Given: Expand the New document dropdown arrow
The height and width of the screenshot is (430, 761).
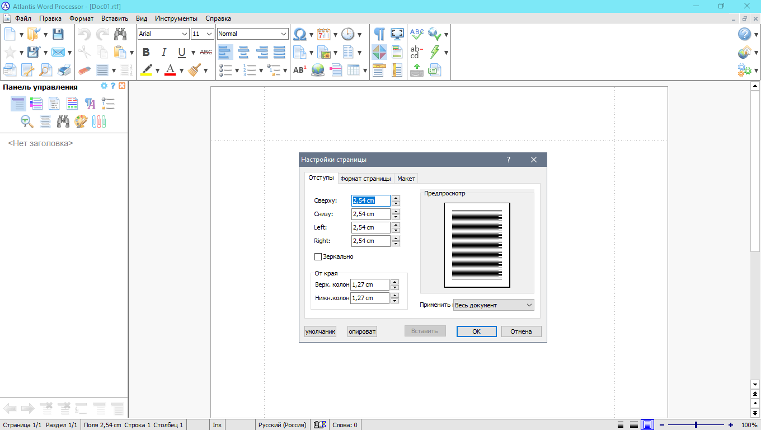Looking at the screenshot, I should (21, 35).
